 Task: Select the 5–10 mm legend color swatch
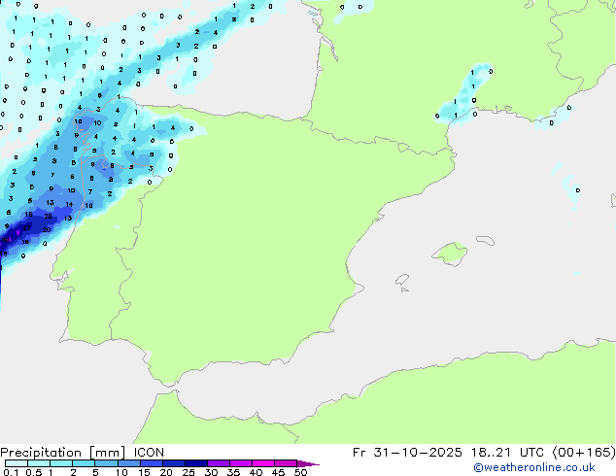click(106, 463)
